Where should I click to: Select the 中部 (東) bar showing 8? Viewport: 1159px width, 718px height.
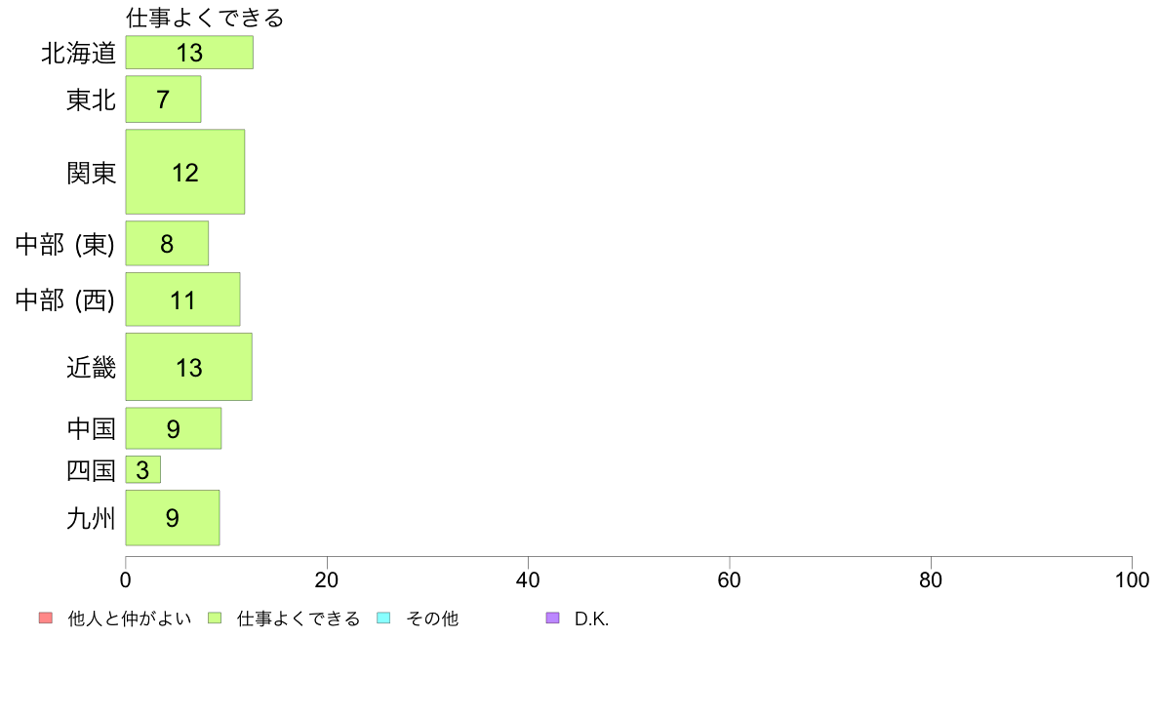pos(167,243)
